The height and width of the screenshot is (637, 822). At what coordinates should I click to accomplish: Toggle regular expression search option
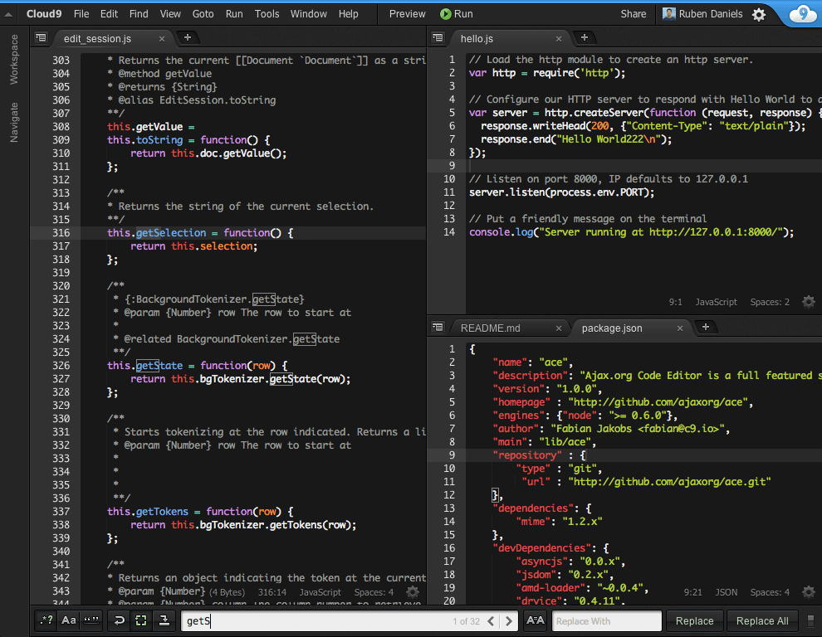click(x=46, y=620)
